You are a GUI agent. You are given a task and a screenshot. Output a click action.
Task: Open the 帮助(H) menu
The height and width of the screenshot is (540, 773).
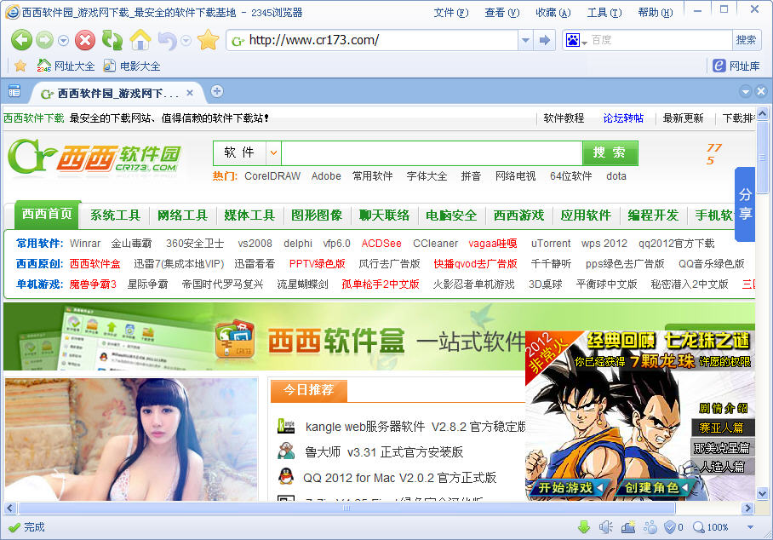[x=656, y=12]
